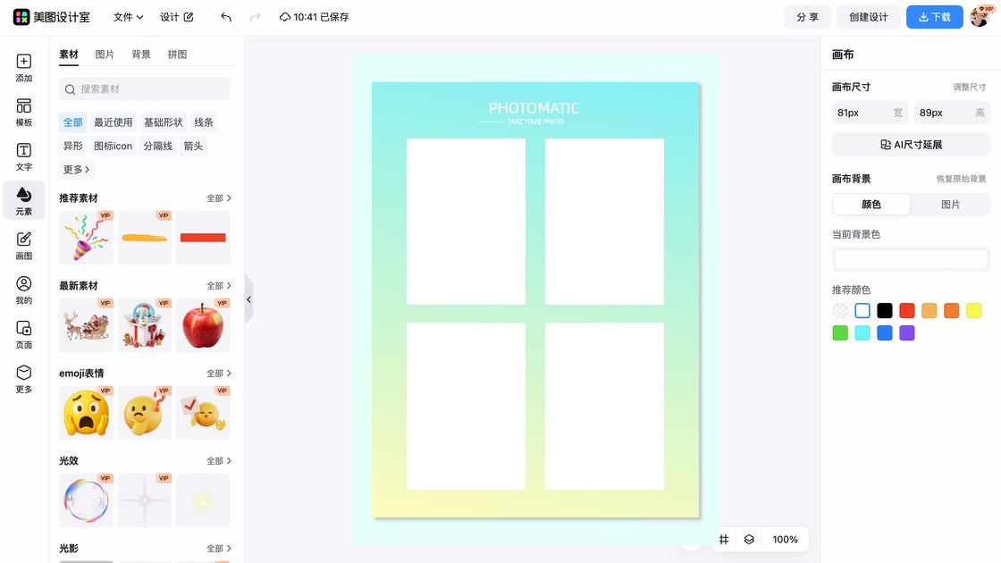Screen dimensions: 1001x563
Task: Click the 创建设计 button
Action: click(868, 17)
